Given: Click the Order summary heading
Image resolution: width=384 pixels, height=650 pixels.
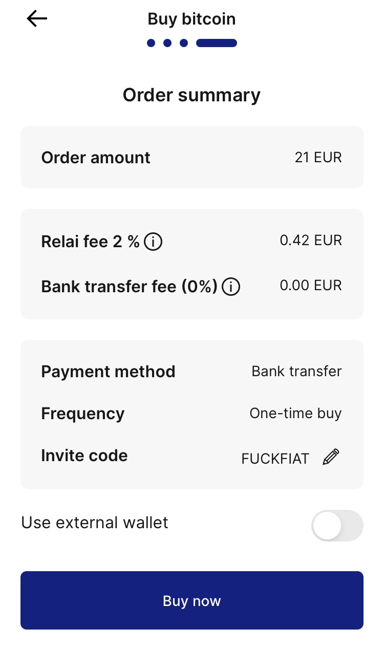Looking at the screenshot, I should pyautogui.click(x=191, y=95).
